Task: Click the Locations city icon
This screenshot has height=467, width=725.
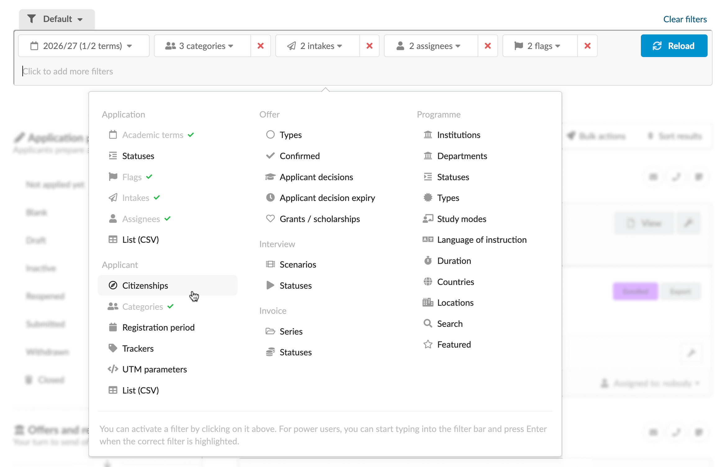Action: point(428,302)
